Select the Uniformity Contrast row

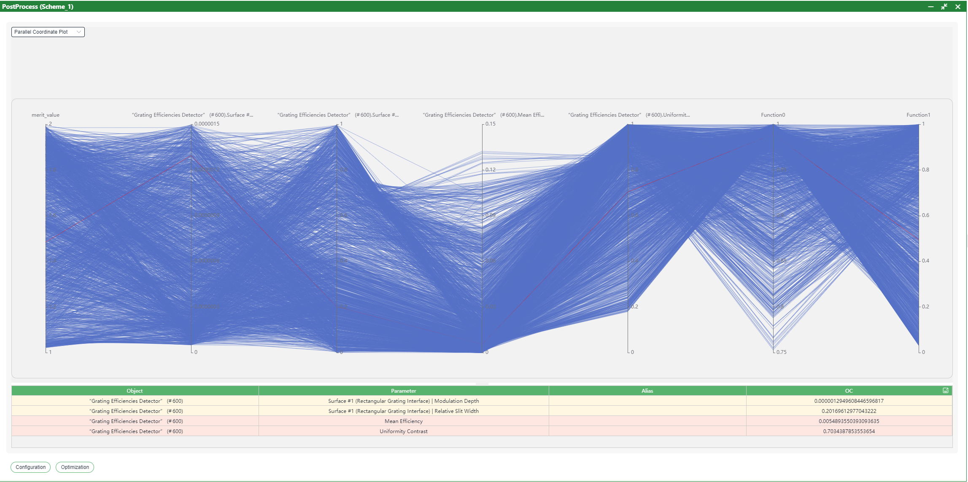(x=482, y=431)
